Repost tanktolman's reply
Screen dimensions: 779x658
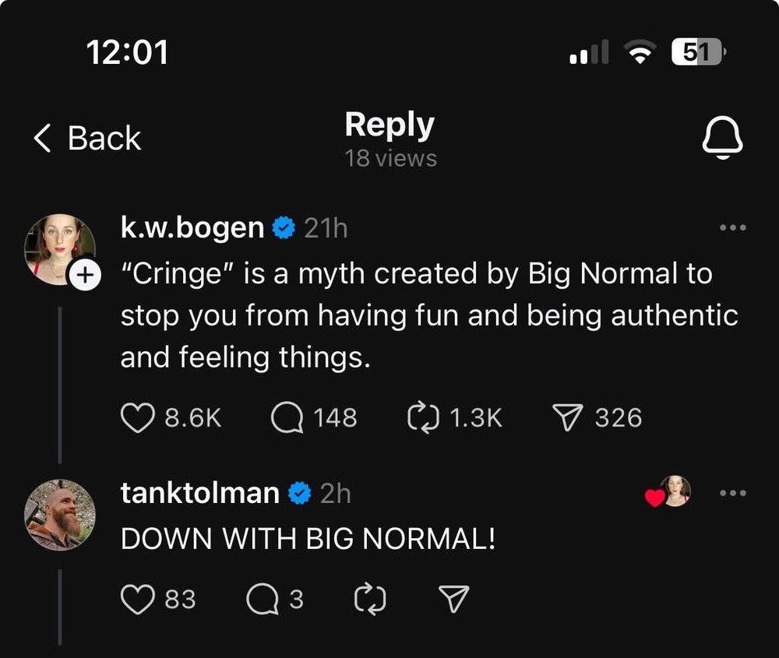coord(370,599)
